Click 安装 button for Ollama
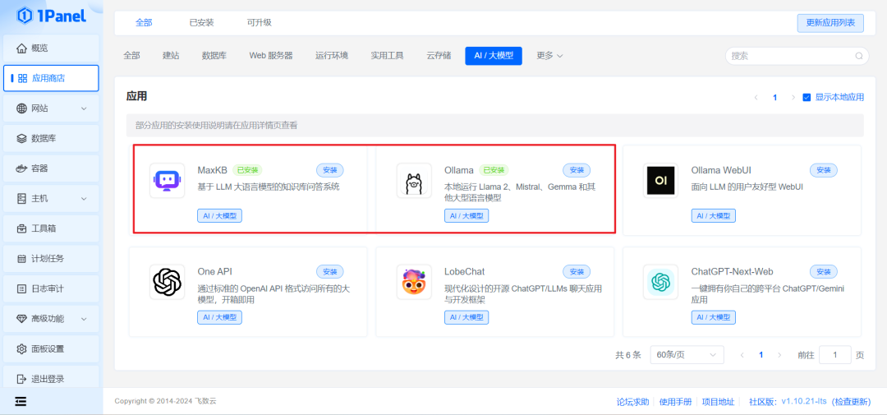 (x=577, y=170)
